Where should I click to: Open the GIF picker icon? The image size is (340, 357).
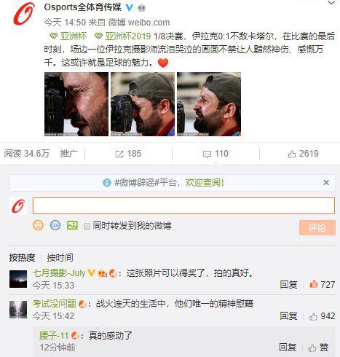pos(55,225)
